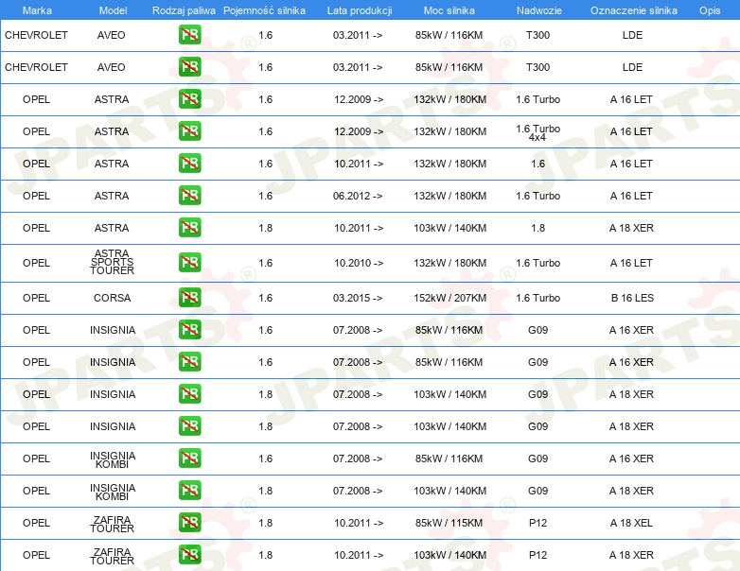The image size is (740, 571).
Task: Click engine capacity 1.6 in Corsa row
Action: point(265,298)
